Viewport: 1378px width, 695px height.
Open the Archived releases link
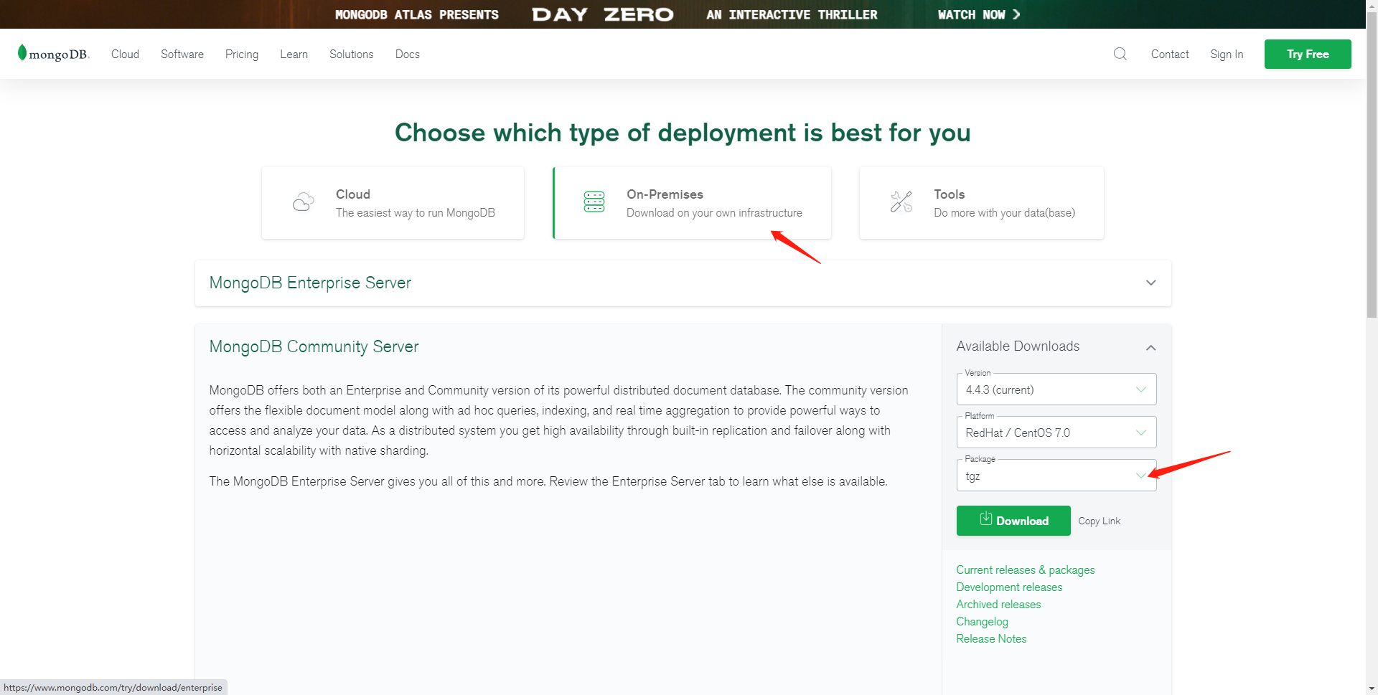(x=998, y=605)
